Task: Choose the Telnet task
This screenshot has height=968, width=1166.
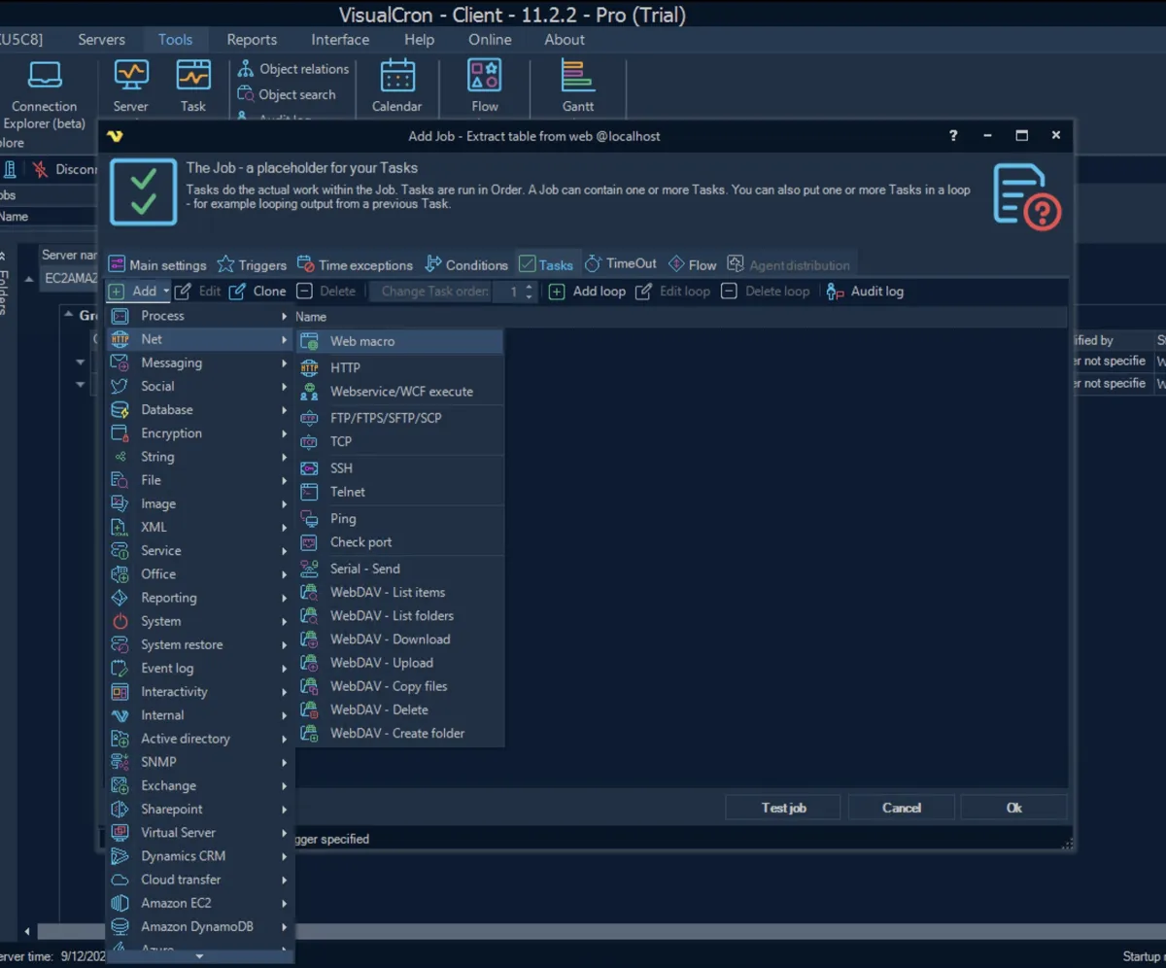Action: (x=401, y=492)
